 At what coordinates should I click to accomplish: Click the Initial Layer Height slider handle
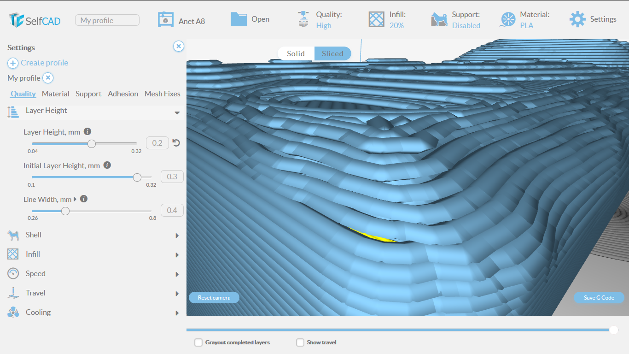point(137,177)
